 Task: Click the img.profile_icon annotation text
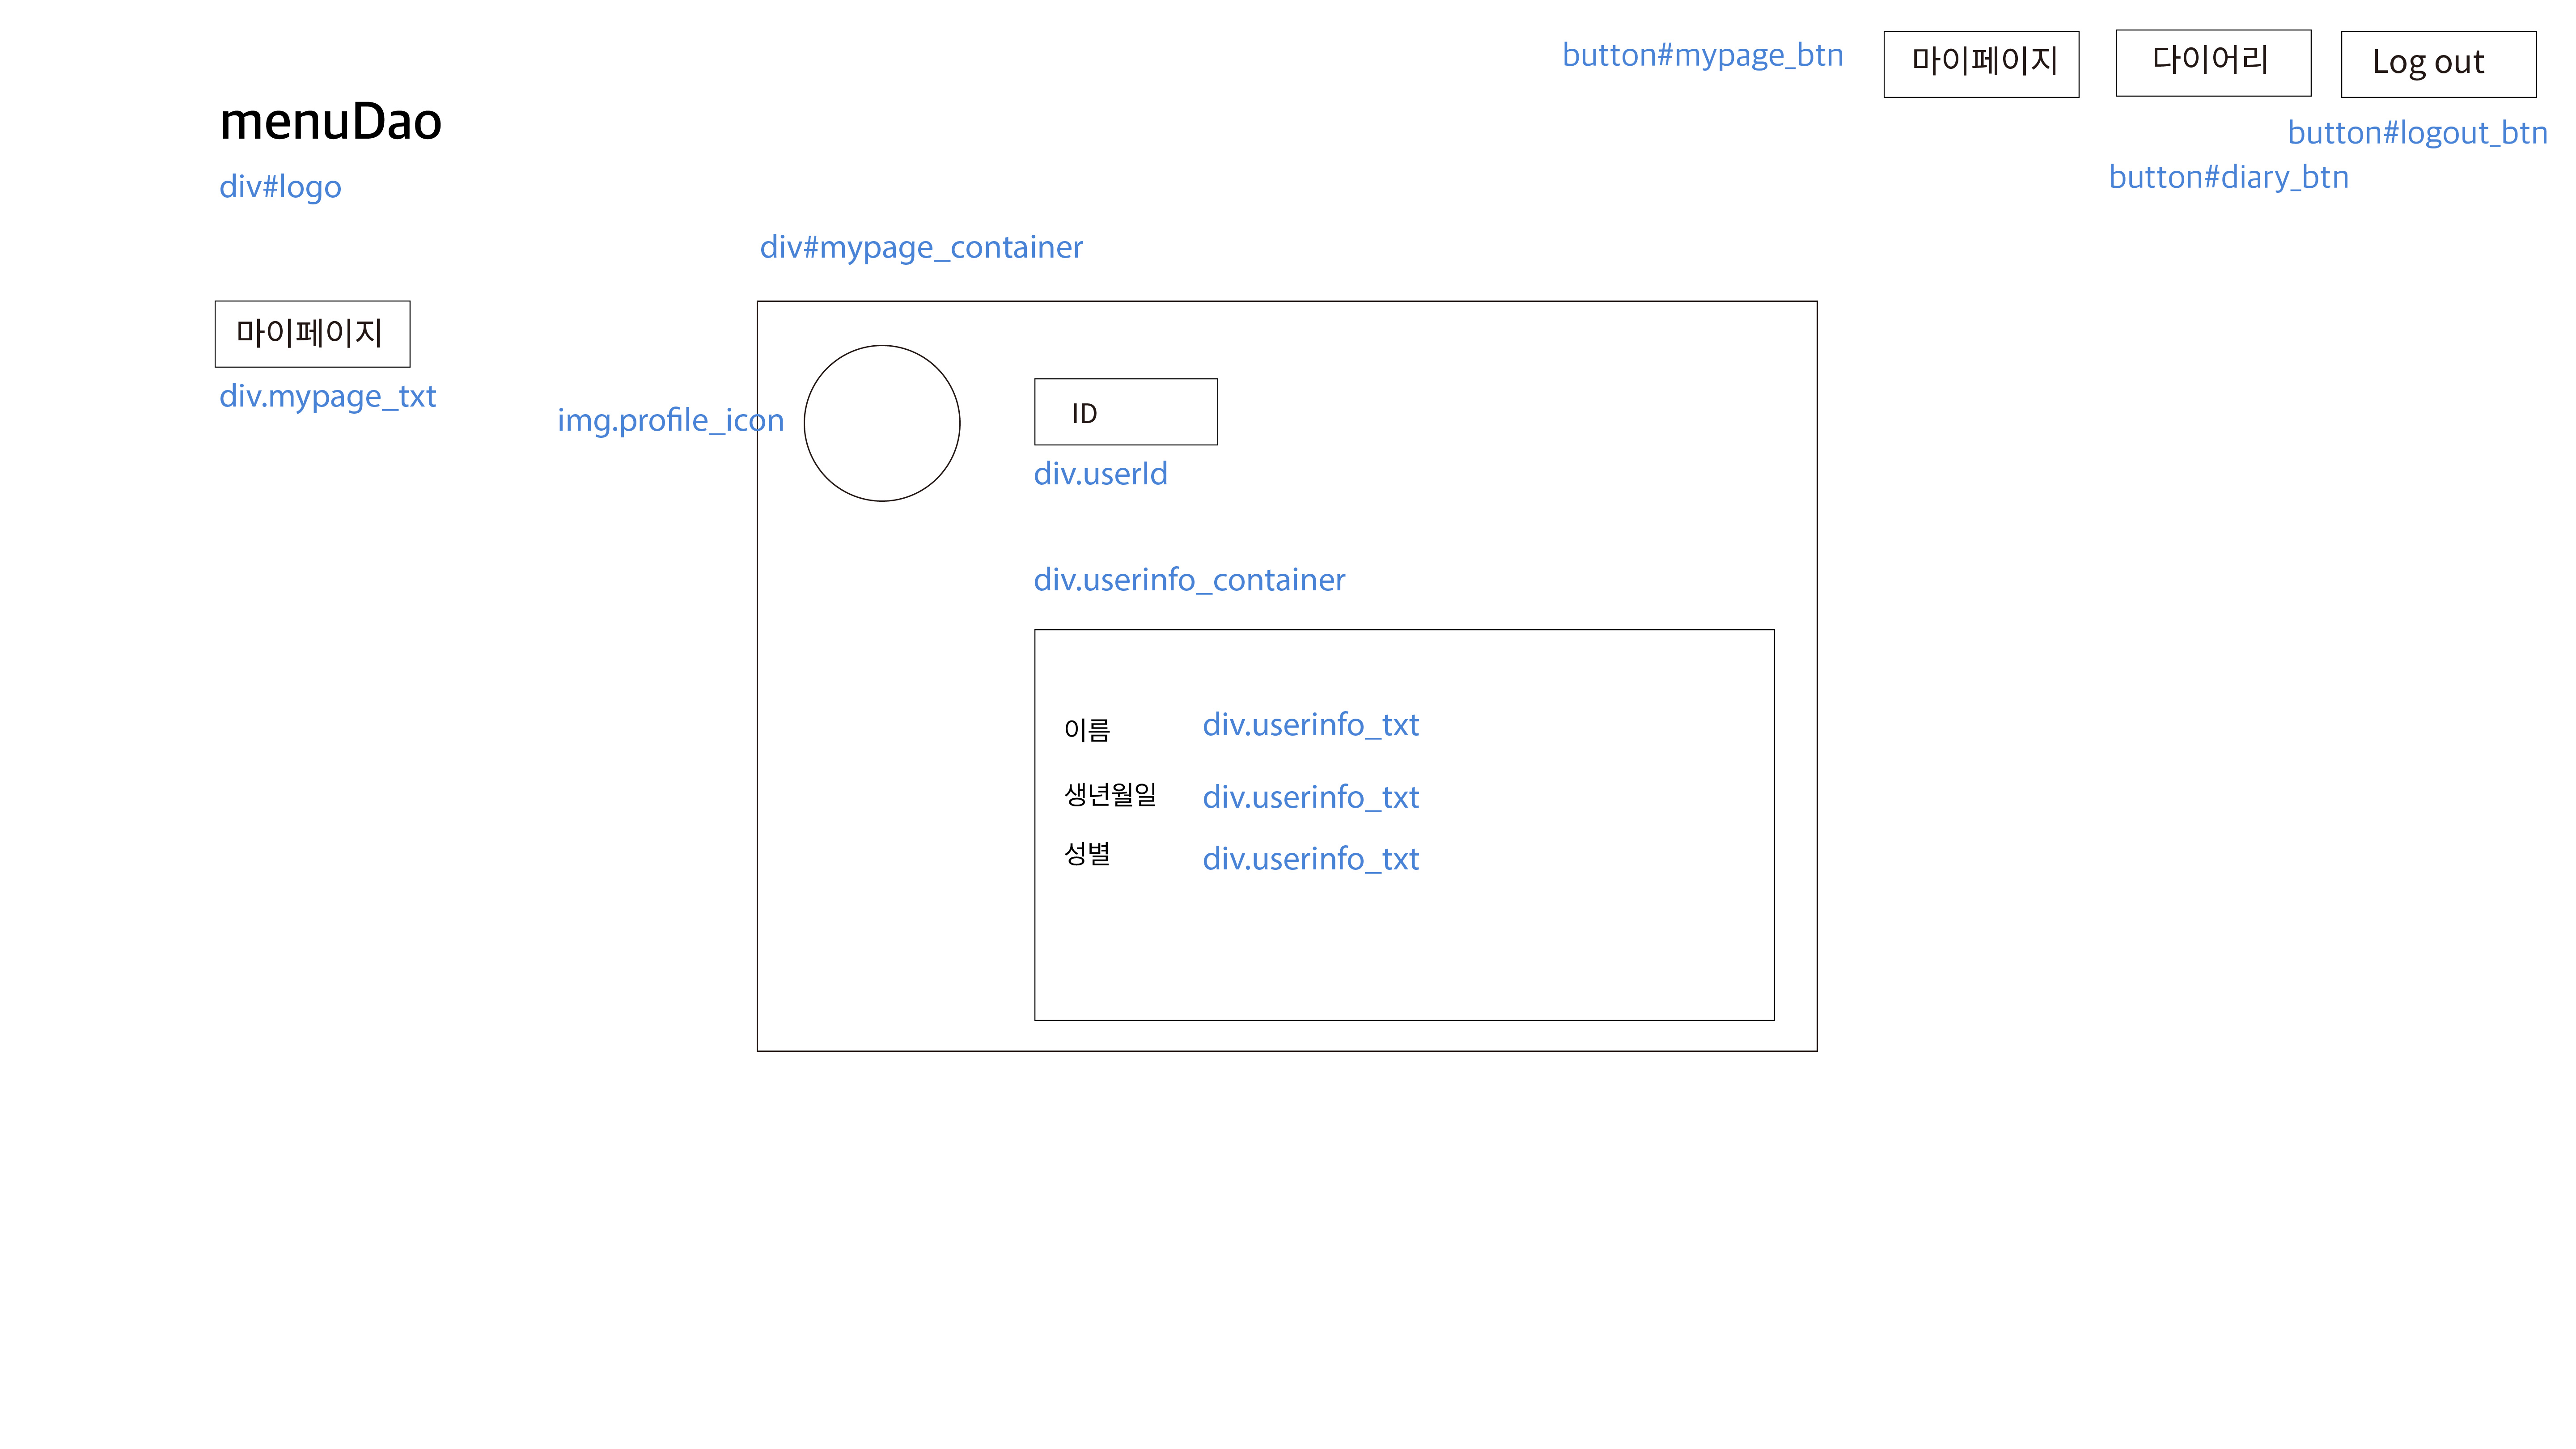[671, 420]
